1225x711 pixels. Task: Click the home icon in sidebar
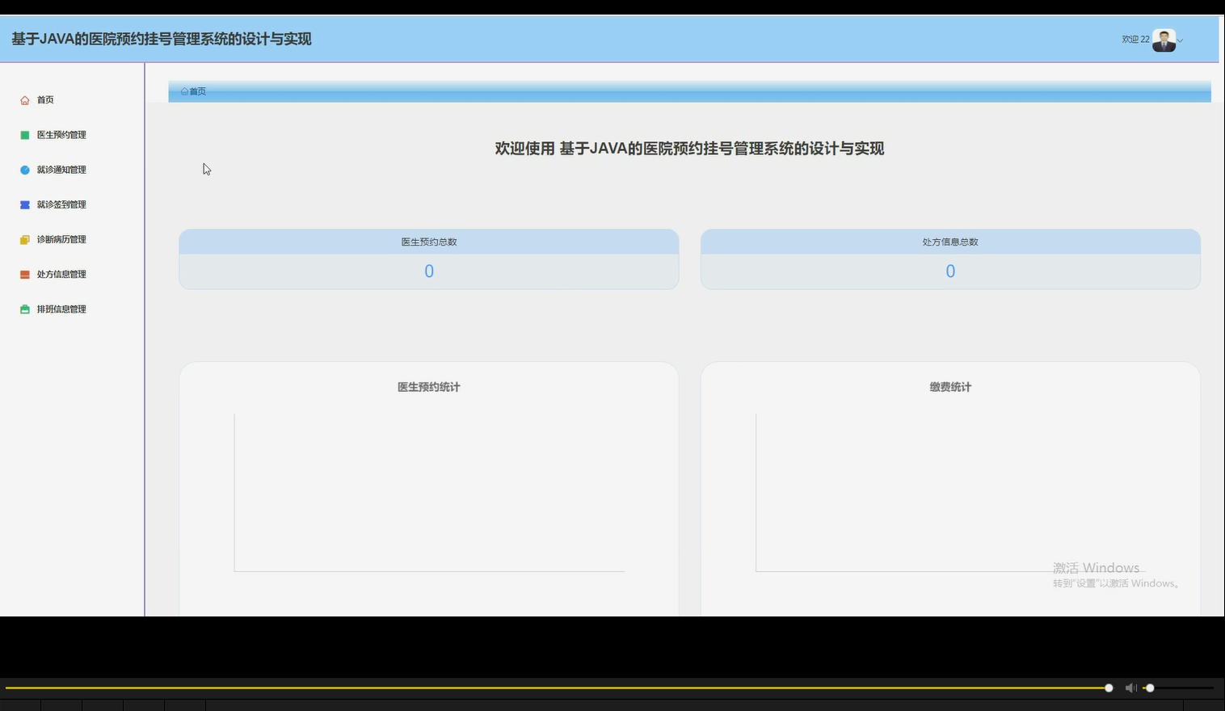tap(25, 100)
